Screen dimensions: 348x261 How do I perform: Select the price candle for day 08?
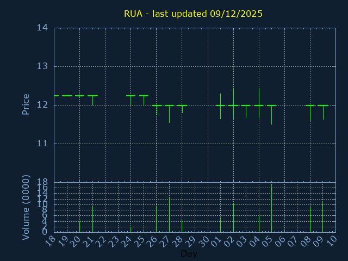coord(310,111)
